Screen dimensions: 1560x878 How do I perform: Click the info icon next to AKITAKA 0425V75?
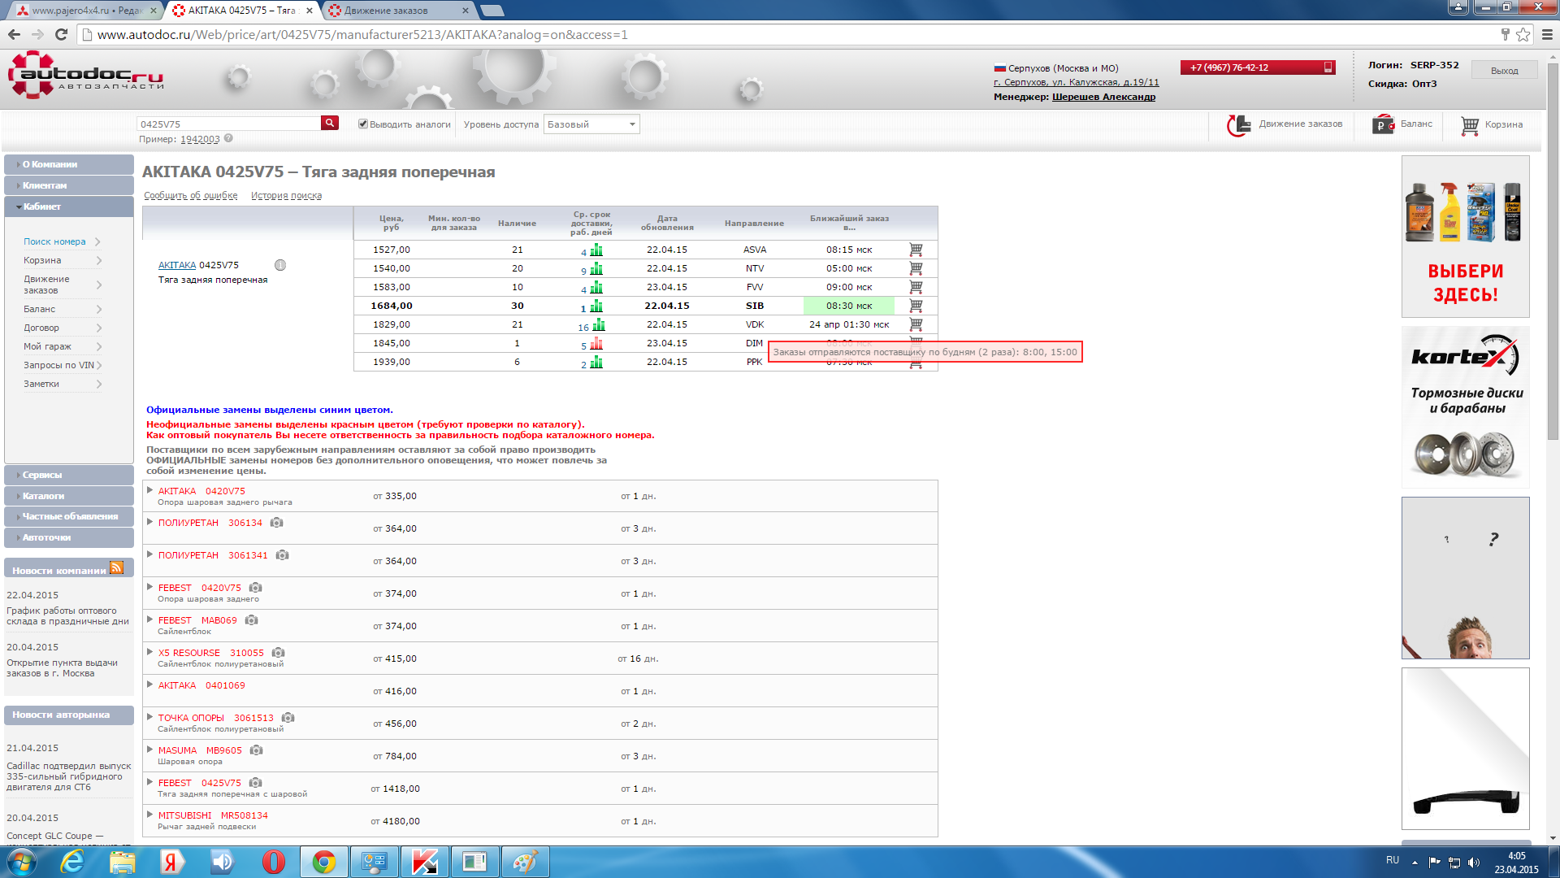coord(280,265)
